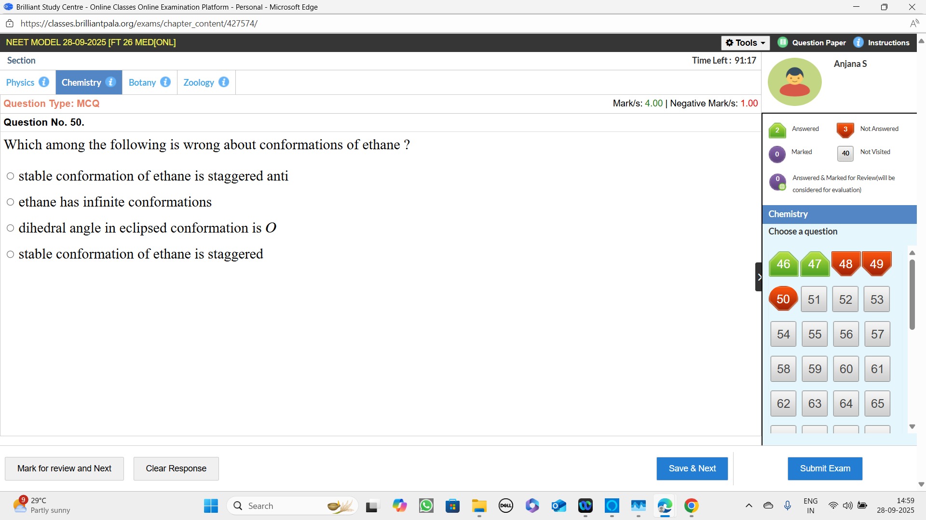926x520 pixels.
Task: Show hidden icons in system tray chevron
Action: [749, 506]
